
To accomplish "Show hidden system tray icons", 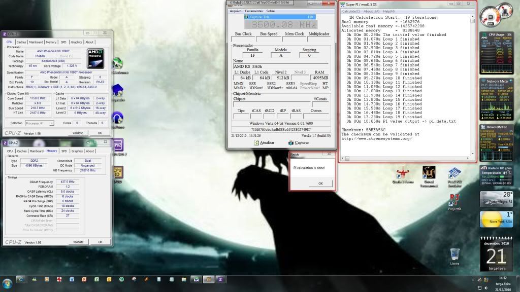I will (473, 280).
